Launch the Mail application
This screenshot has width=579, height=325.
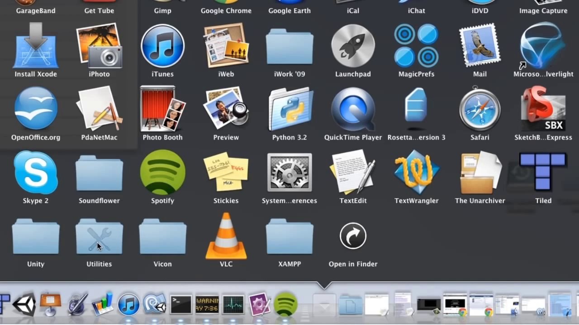point(479,46)
